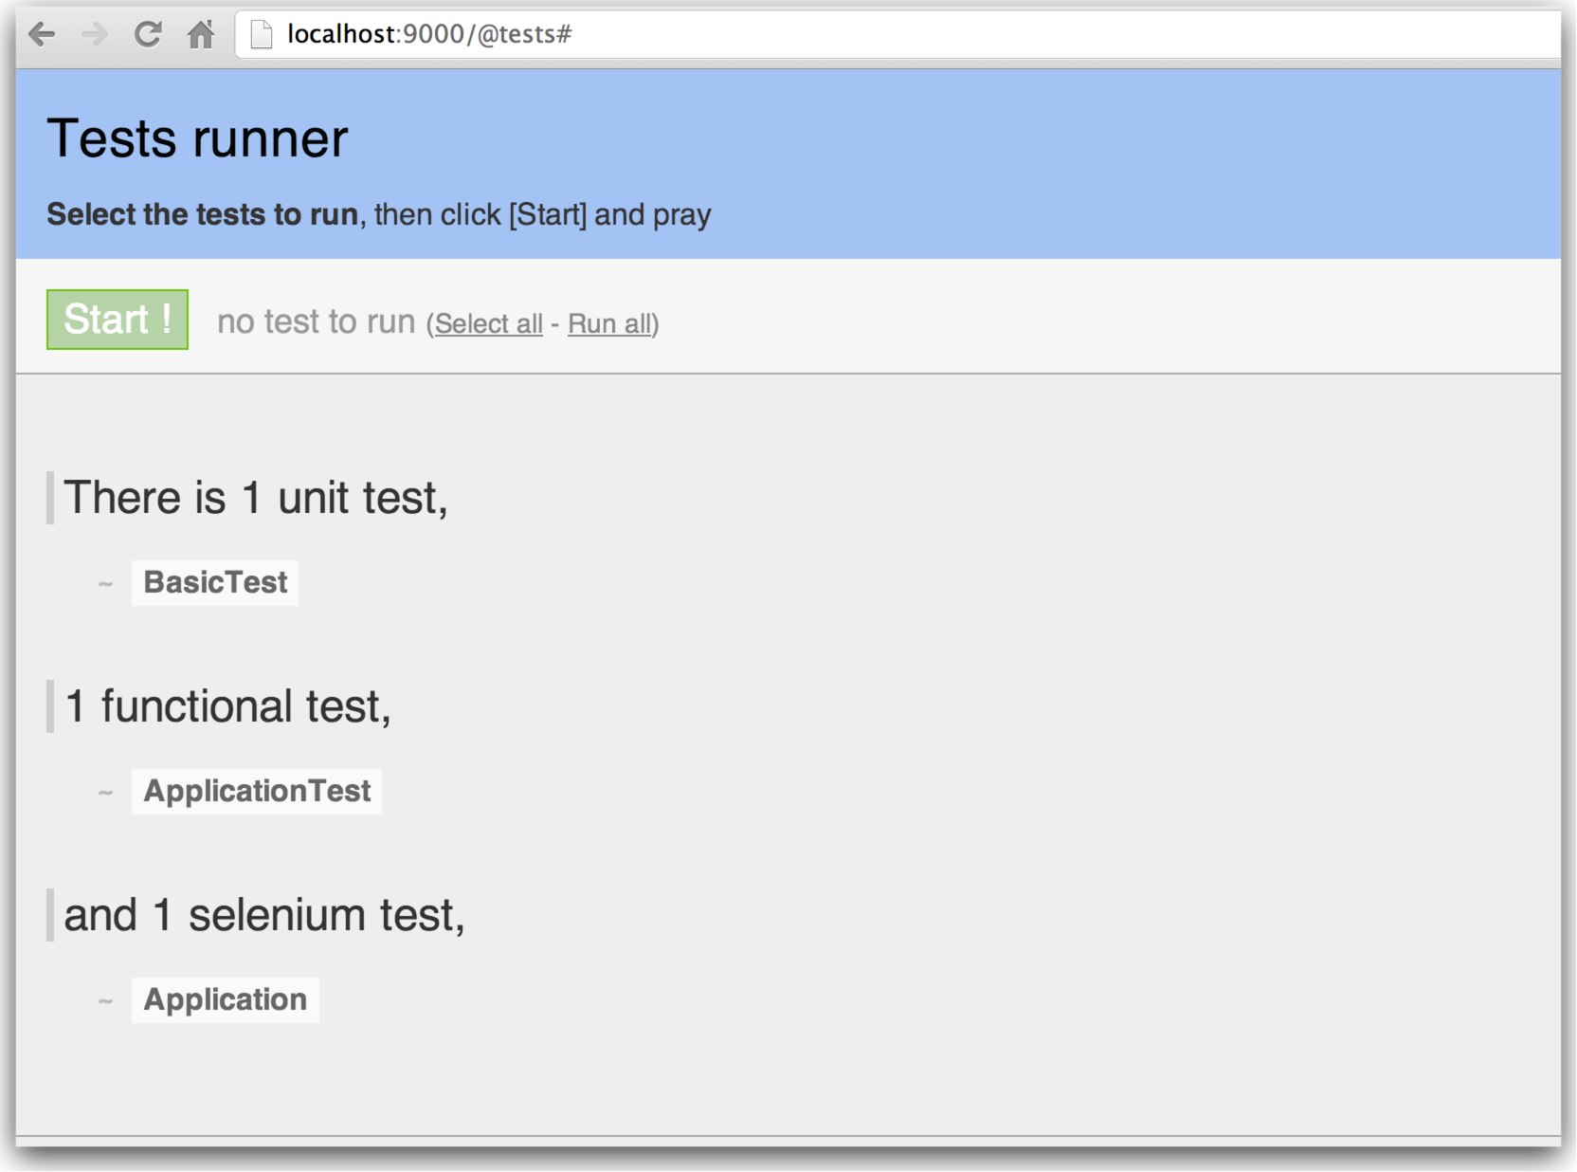The image size is (1577, 1172).
Task: Click the browser back arrow
Action: [42, 35]
